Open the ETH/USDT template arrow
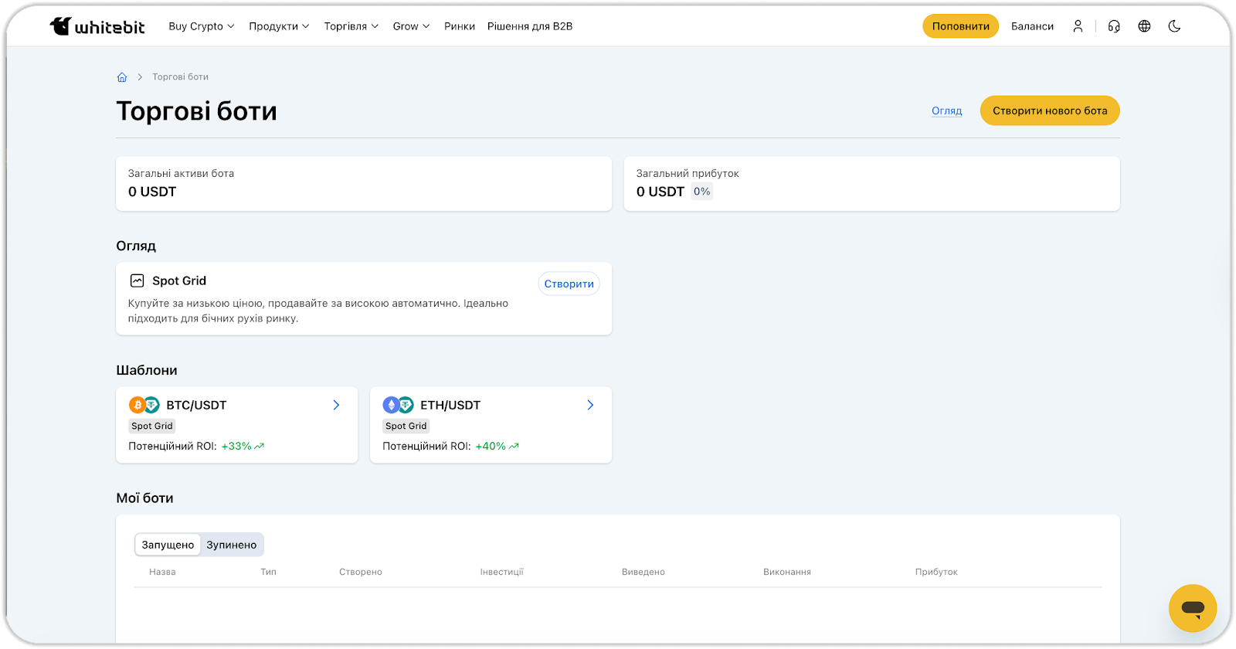The width and height of the screenshot is (1236, 649). [590, 405]
